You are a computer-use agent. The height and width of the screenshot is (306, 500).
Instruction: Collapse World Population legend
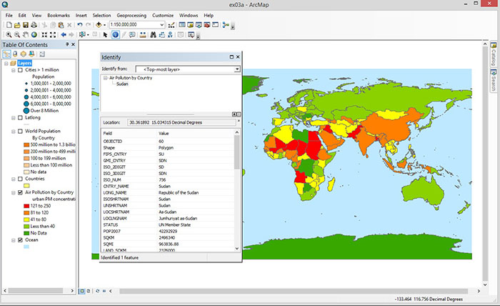click(14, 131)
